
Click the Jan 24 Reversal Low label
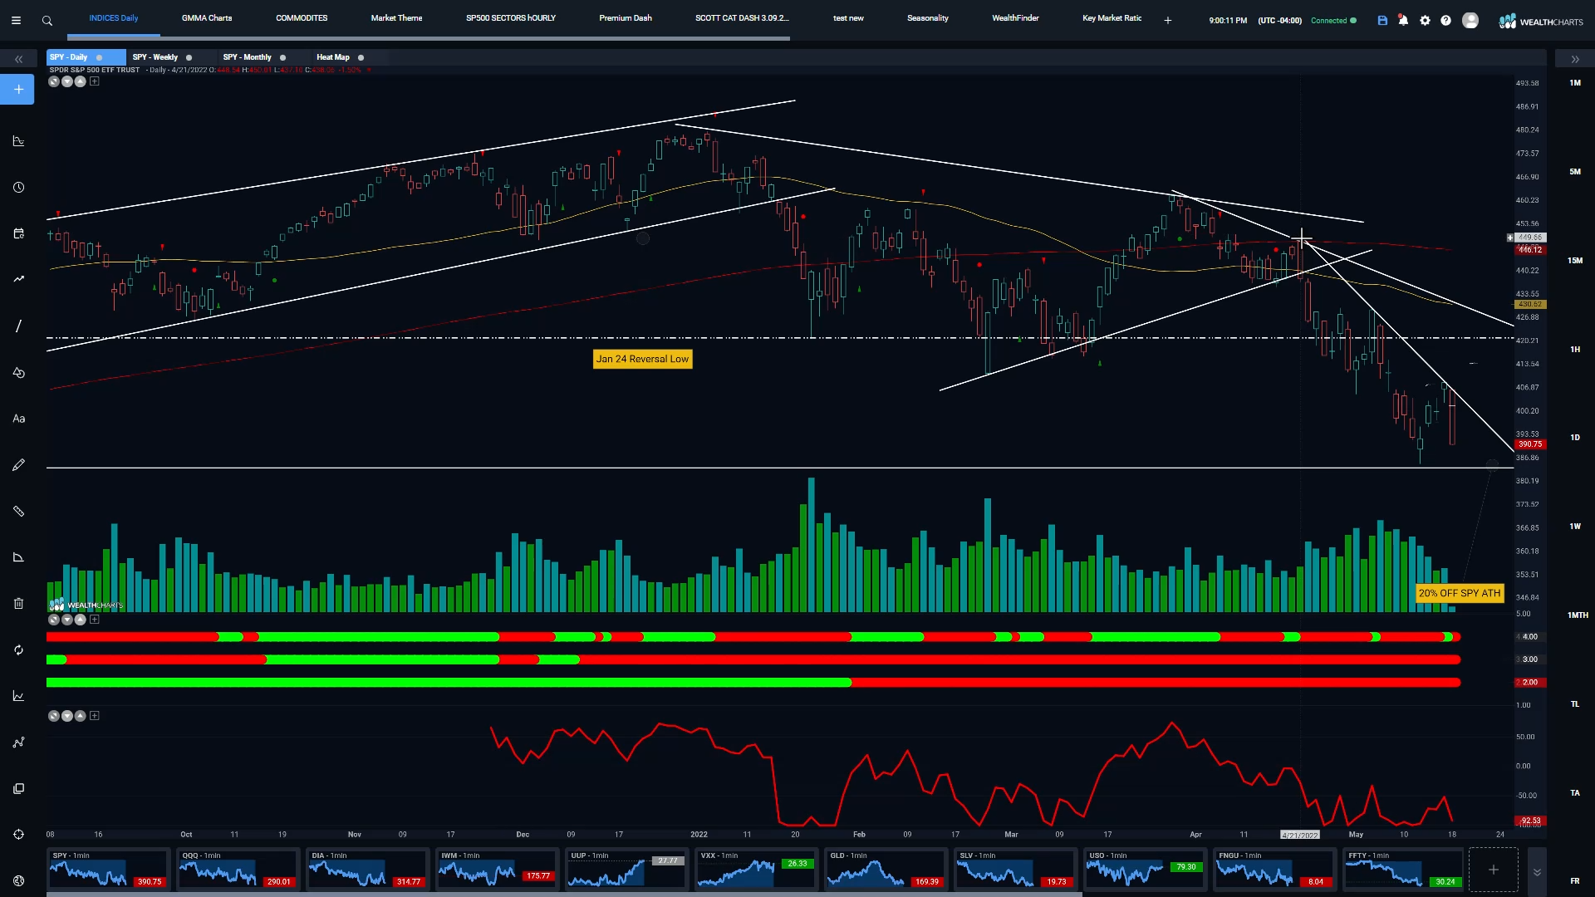[642, 359]
